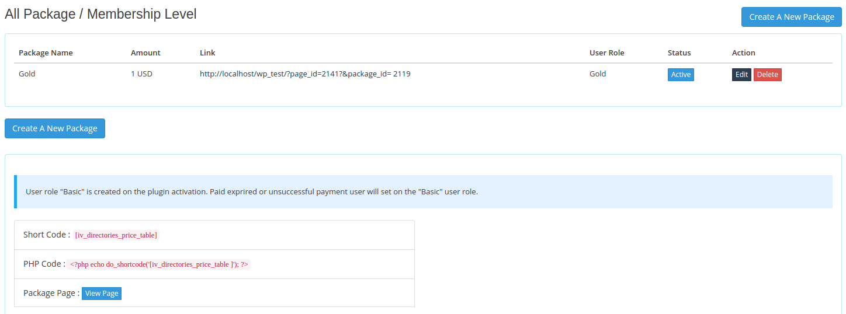Click the Amount column header
This screenshot has height=314, width=846.
click(x=145, y=53)
